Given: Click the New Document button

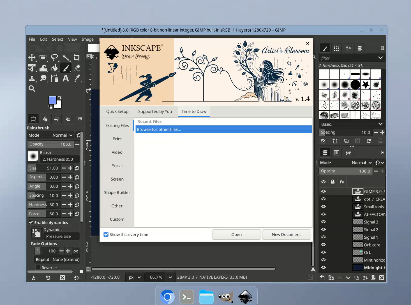Looking at the screenshot, I should (286, 234).
